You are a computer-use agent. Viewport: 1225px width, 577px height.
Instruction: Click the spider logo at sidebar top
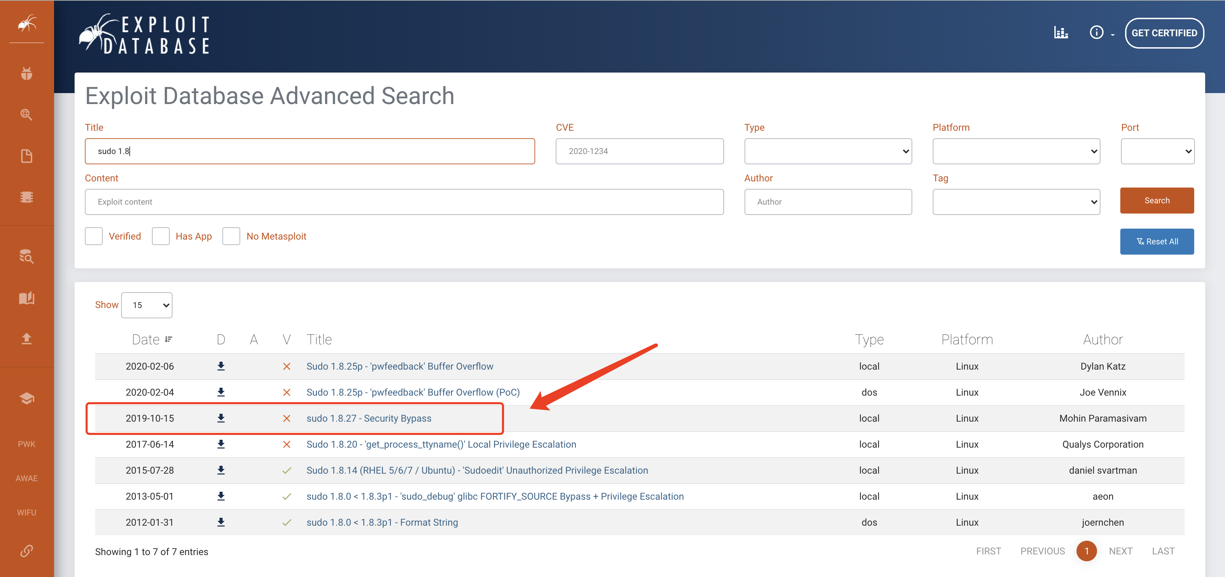point(27,23)
